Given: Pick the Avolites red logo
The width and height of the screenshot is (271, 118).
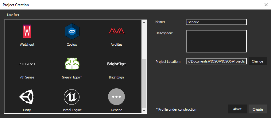Looking at the screenshot, I should point(117,31).
